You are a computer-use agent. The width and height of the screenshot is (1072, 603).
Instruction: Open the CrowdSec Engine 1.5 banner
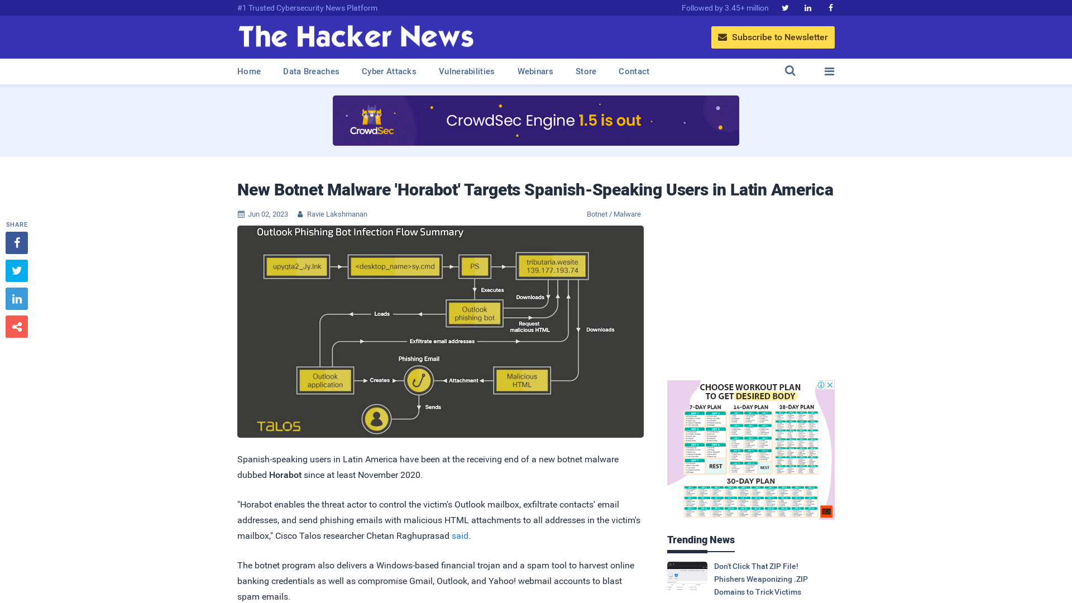coord(536,120)
